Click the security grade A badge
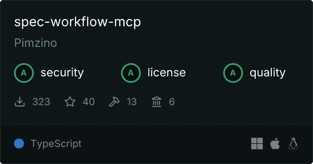The height and width of the screenshot is (164, 313). 24,73
